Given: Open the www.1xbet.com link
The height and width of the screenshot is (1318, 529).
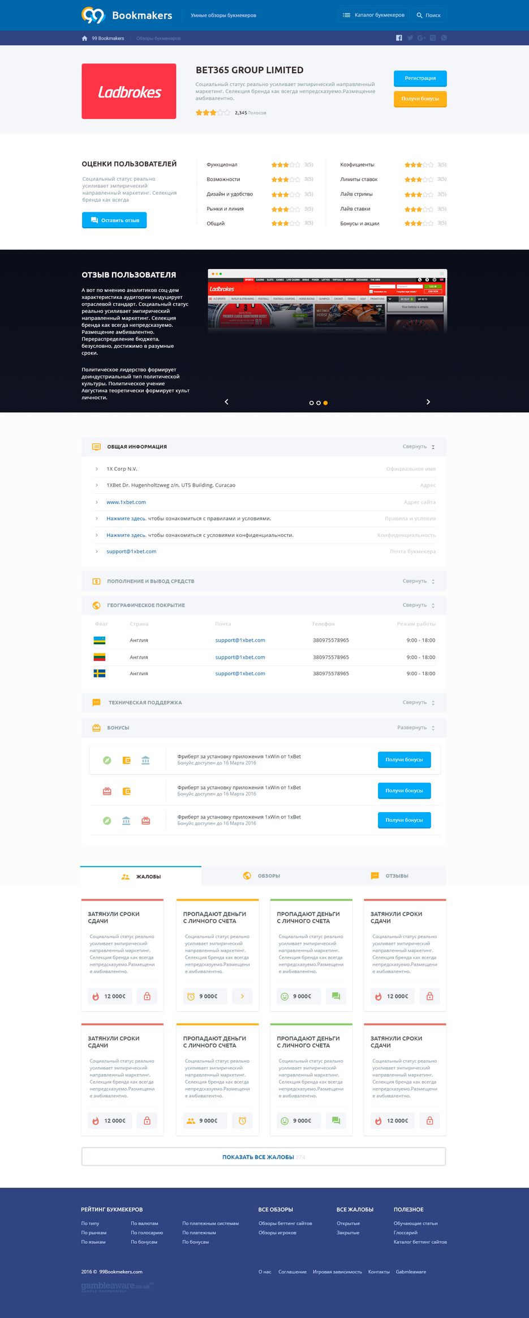Looking at the screenshot, I should pyautogui.click(x=126, y=502).
